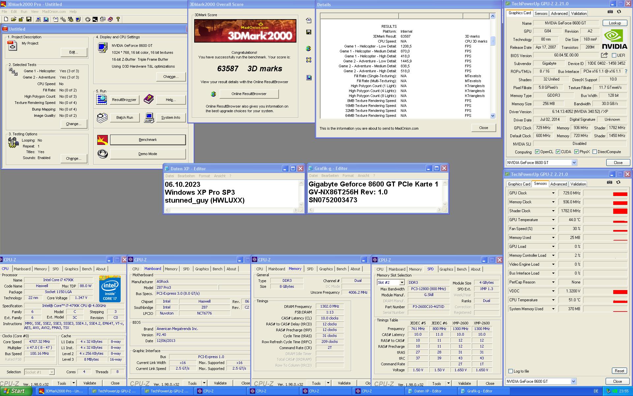Click Start button on taskbar

click(x=16, y=391)
